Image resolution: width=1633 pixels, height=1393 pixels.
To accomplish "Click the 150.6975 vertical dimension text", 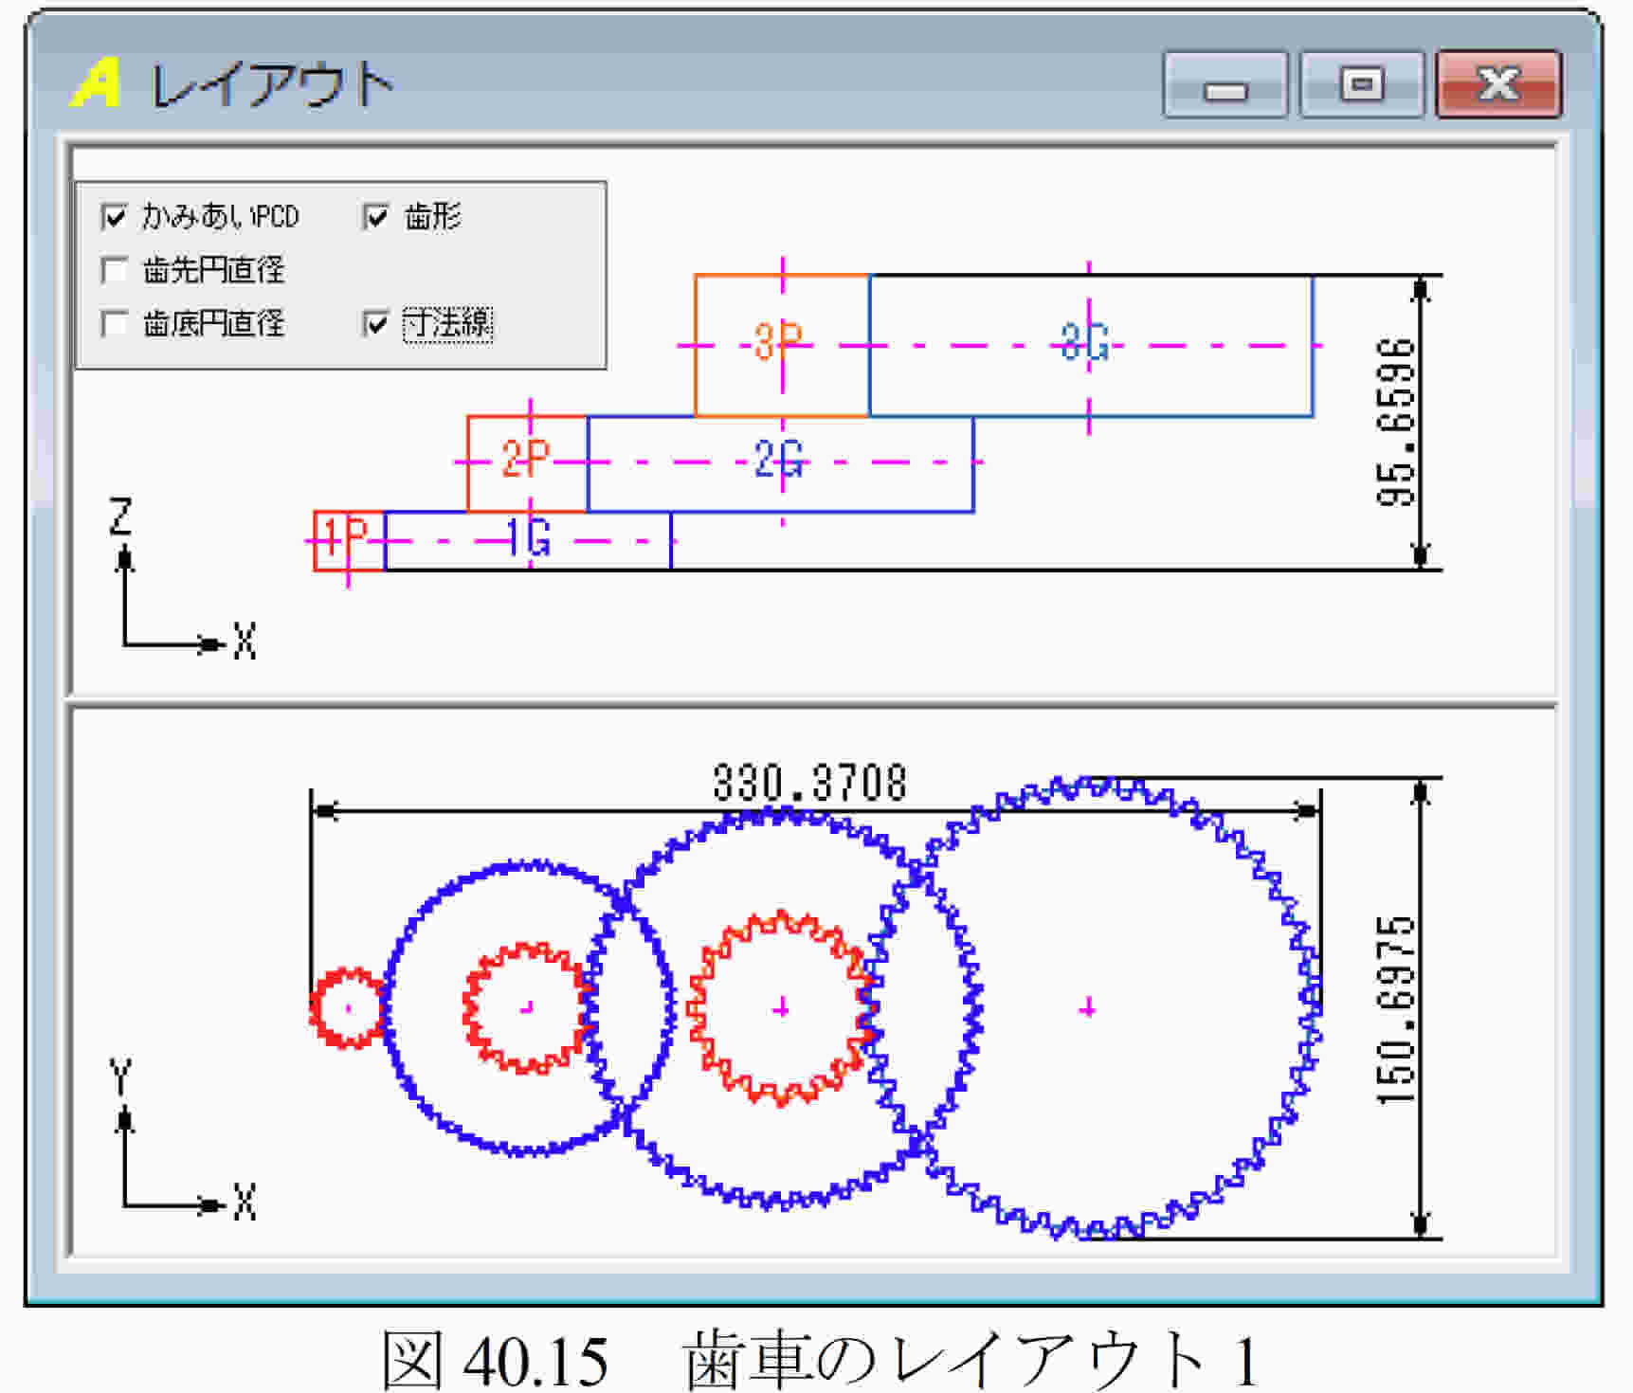I will (x=1396, y=1009).
